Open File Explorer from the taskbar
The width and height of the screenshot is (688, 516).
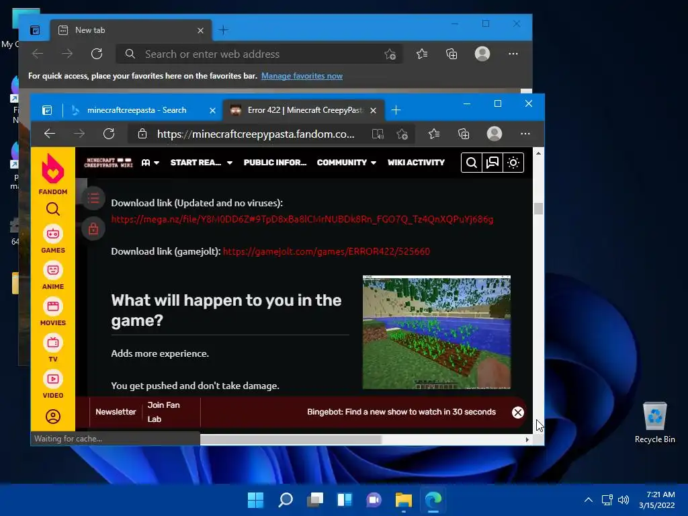pyautogui.click(x=403, y=500)
